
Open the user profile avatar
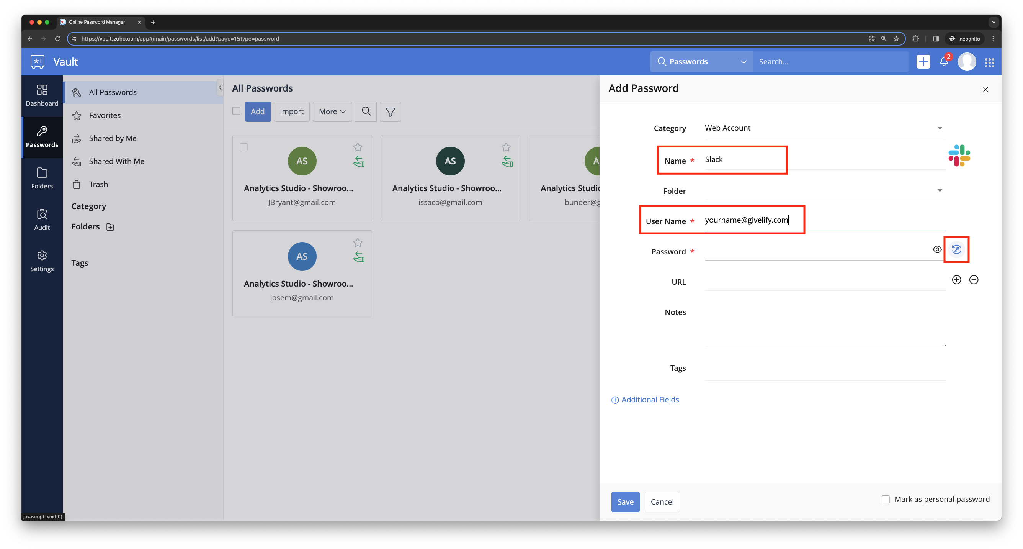tap(967, 62)
